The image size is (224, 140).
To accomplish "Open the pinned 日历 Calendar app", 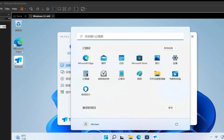I will [122, 60].
